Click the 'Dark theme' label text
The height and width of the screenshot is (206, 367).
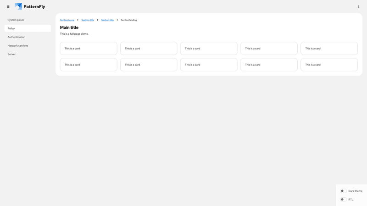355,191
